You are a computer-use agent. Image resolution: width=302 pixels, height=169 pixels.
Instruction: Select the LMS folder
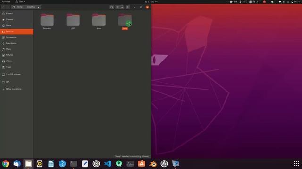[73, 21]
